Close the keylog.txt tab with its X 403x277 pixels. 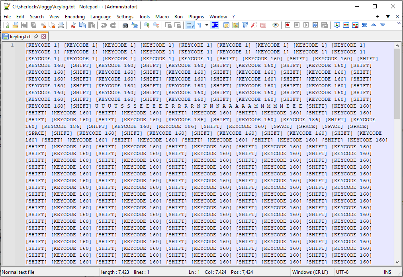point(44,37)
